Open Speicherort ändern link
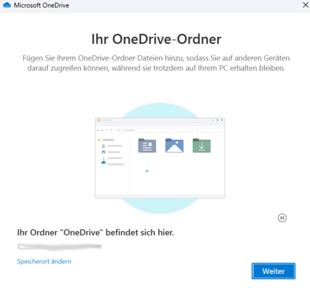Viewport: 310px width, 291px height. tap(44, 261)
